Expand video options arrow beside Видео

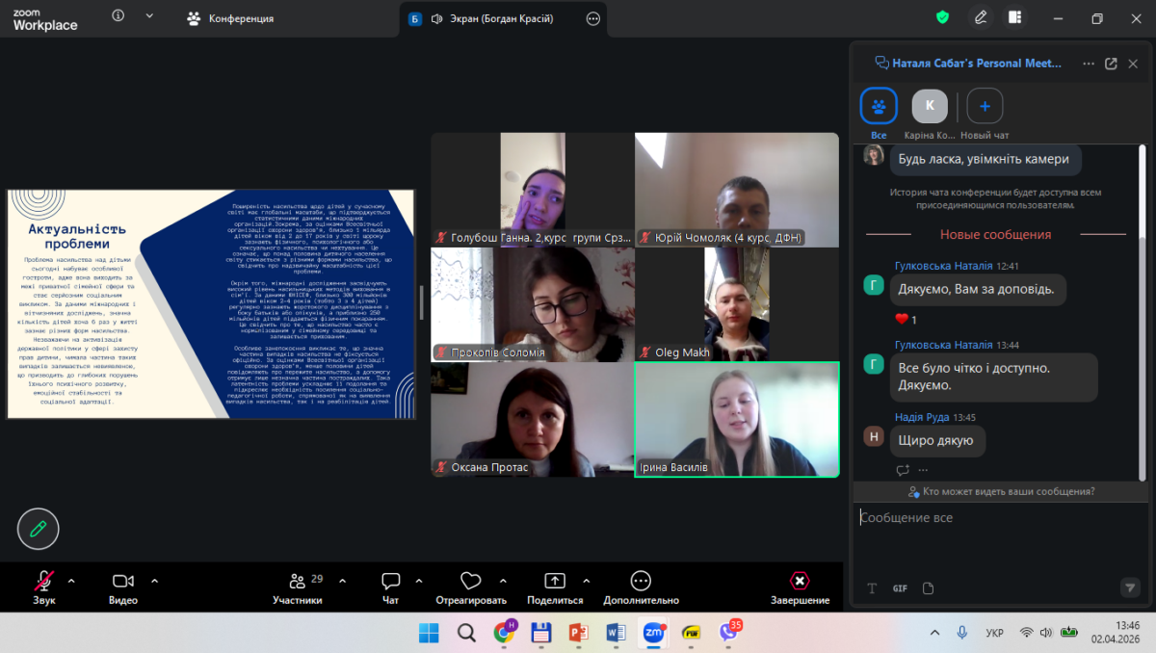pos(154,581)
